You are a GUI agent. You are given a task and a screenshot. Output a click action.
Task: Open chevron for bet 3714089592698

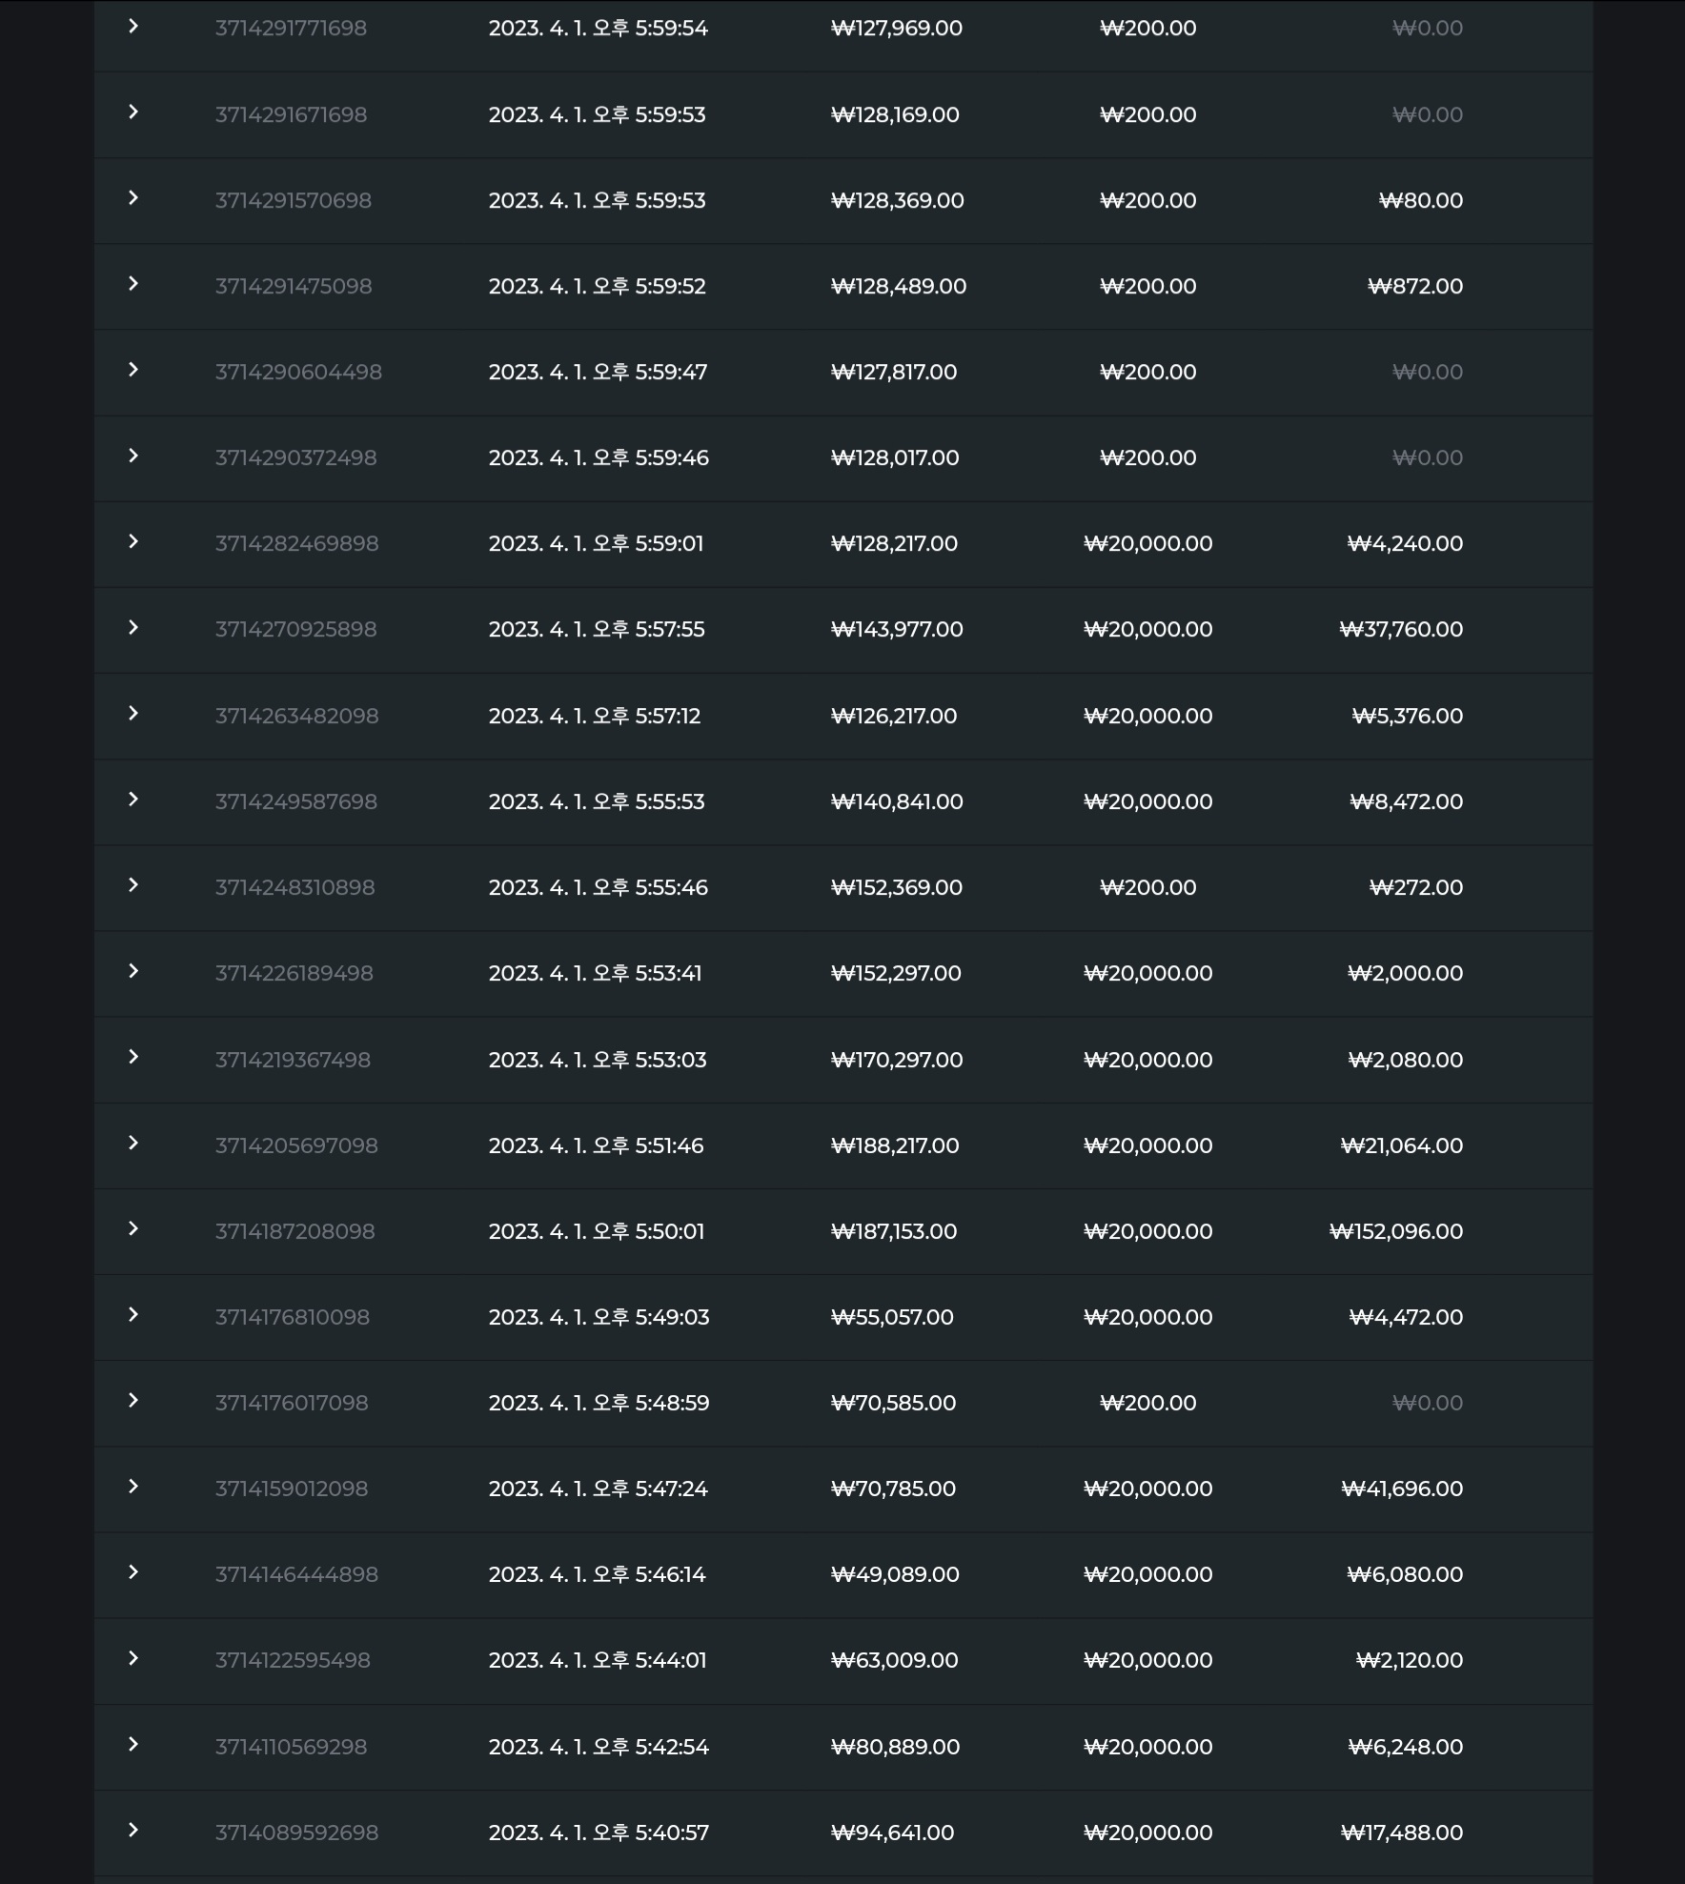[x=133, y=1830]
